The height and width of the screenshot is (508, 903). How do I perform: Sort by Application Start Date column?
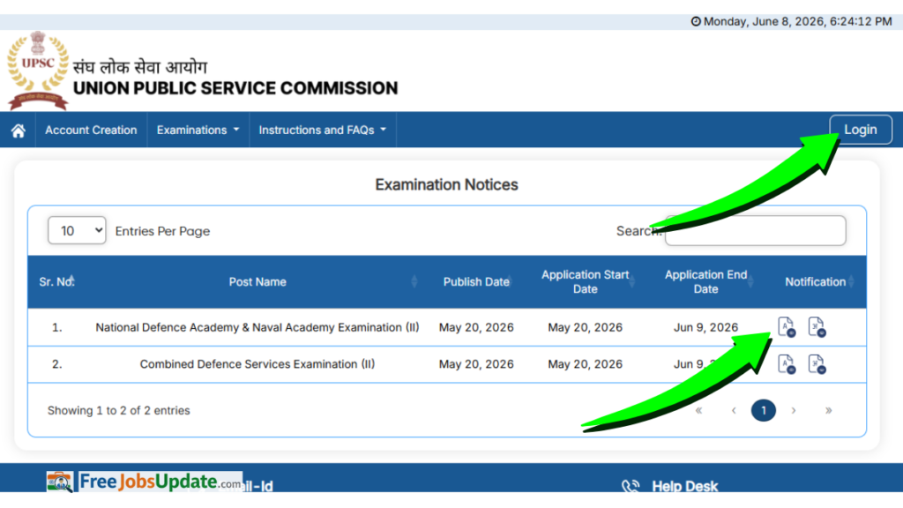586,281
